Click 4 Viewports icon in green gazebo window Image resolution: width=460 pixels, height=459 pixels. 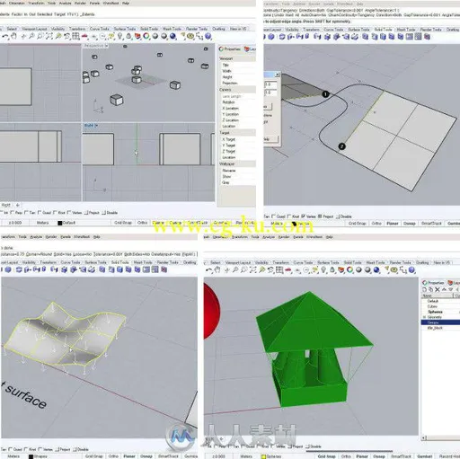click(x=279, y=270)
